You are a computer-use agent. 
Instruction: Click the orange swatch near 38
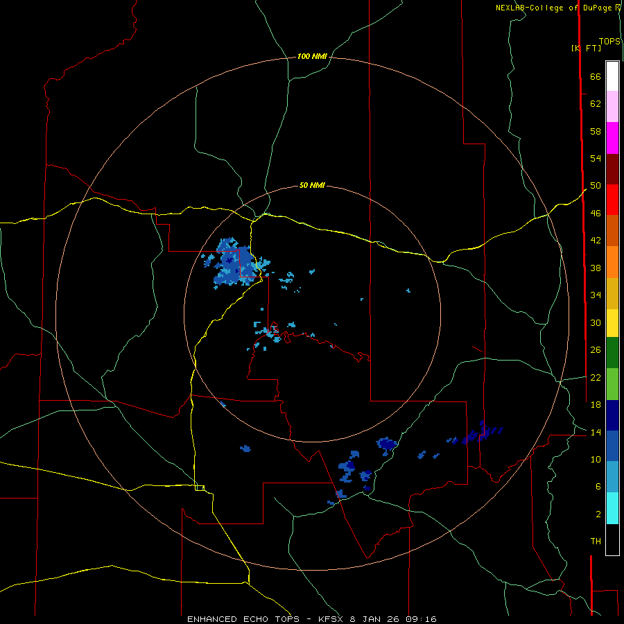[x=612, y=262]
